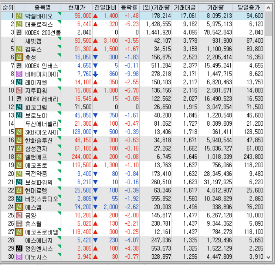
Task: Click the 신 badge beside 보로노이
Action: click(19, 115)
